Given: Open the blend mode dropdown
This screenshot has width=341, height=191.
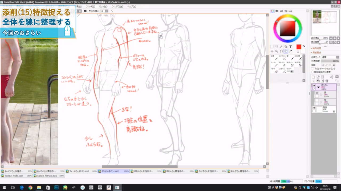Looking at the screenshot, I should 330,57.
